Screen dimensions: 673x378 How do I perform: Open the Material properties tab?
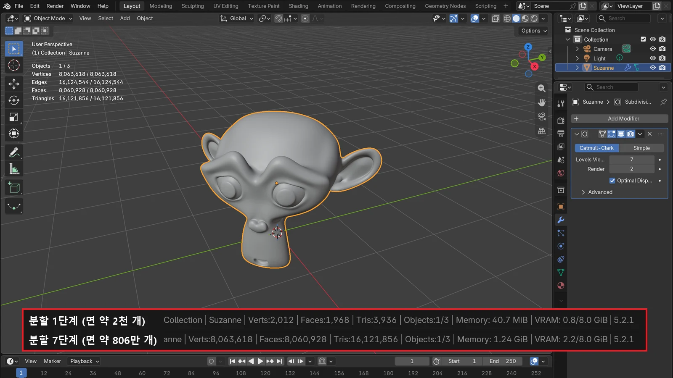tap(561, 286)
